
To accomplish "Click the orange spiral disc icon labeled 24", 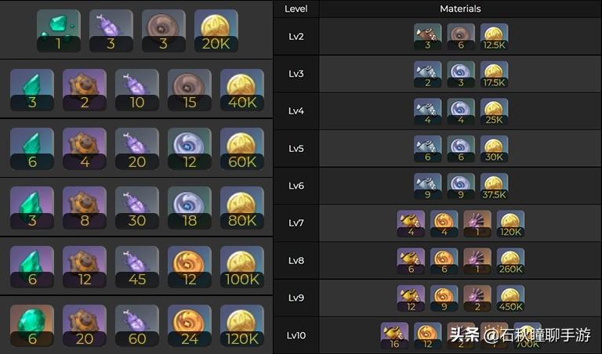I will coord(190,326).
